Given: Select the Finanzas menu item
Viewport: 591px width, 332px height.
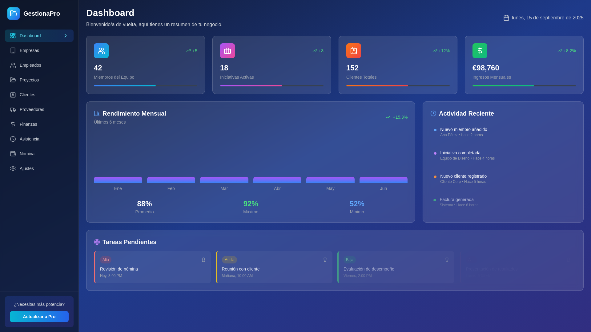Looking at the screenshot, I should click(x=39, y=124).
